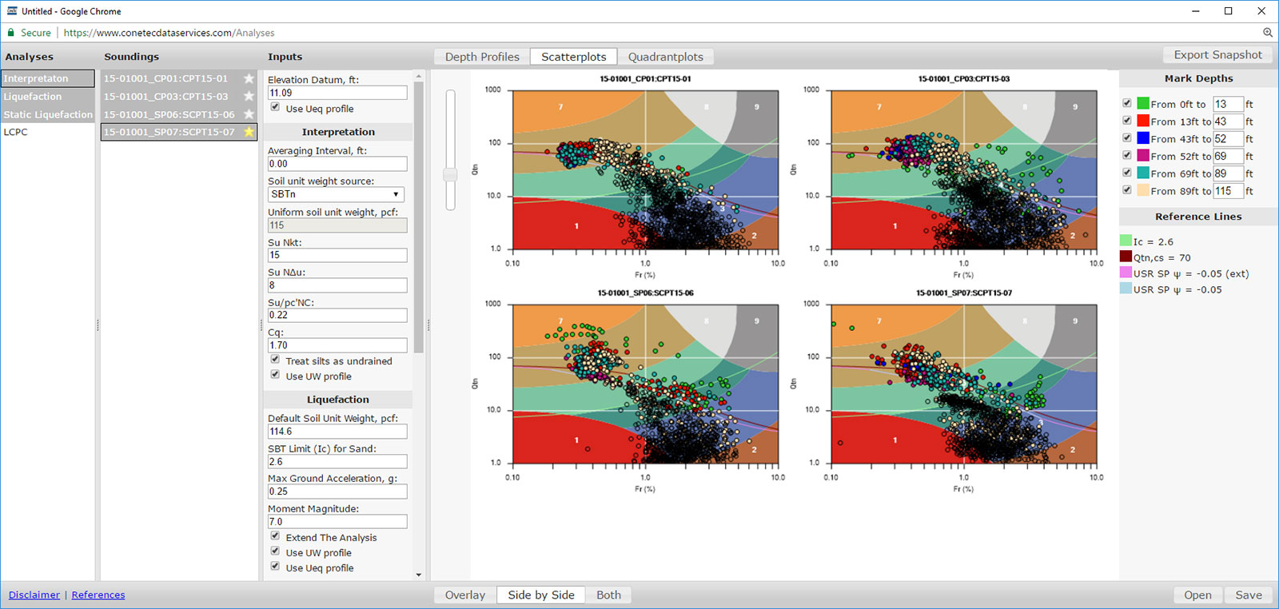Click the yellow star on 15-01001_SP07:SCPT15-07
Image resolution: width=1279 pixels, height=609 pixels.
[x=249, y=132]
